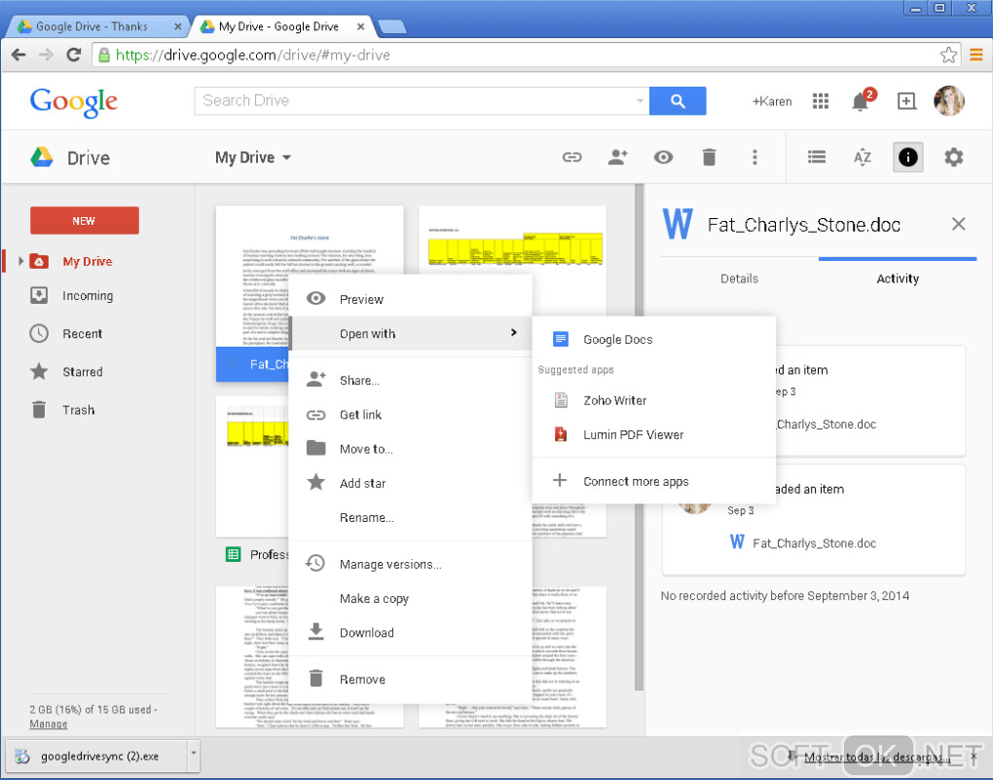Click the Google+ share box icon
Screen dimensions: 993x780
906,100
